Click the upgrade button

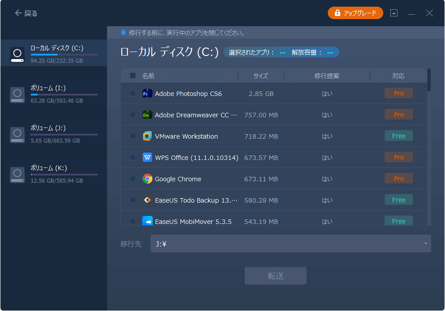pyautogui.click(x=355, y=13)
